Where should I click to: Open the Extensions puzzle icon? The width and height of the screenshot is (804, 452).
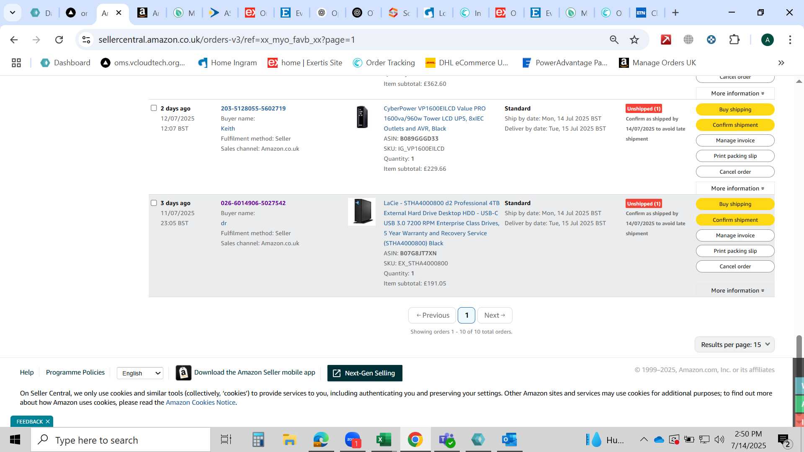734,40
